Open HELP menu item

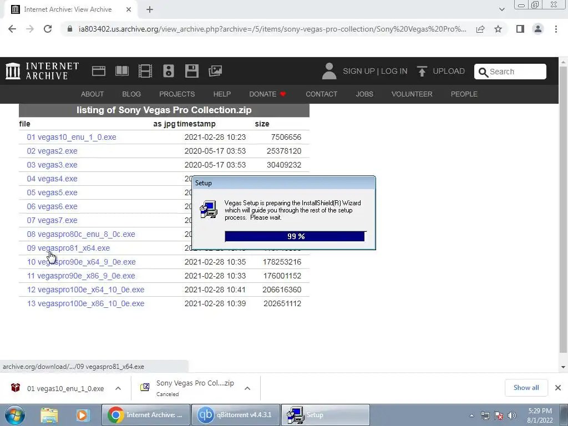[222, 94]
